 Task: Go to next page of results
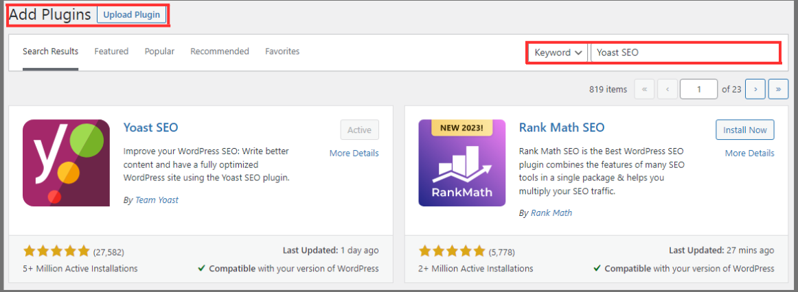pyautogui.click(x=755, y=89)
